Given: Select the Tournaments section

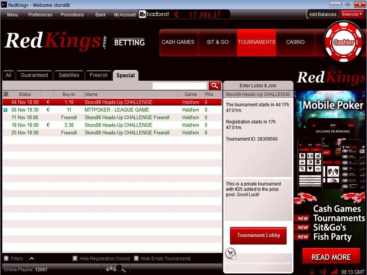Looking at the screenshot, I should tap(256, 42).
